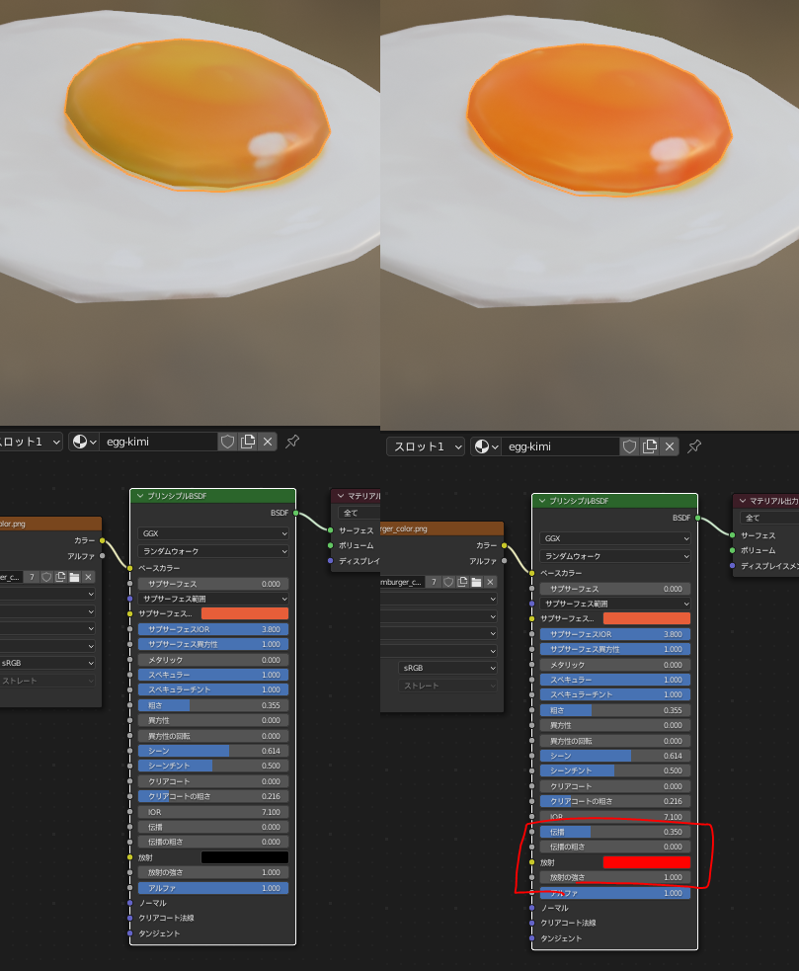The image size is (799, 971).
Task: Open material browse sphere icon in left header
Action: point(83,442)
